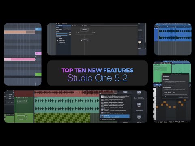This screenshot has height=146, width=195.
Task: Click the center 'Top Ten New Features' title card
Action: point(97,73)
